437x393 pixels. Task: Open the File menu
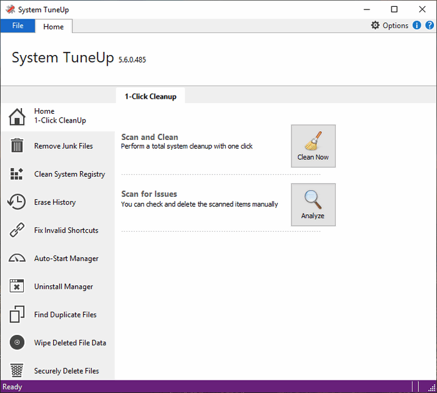(x=18, y=26)
